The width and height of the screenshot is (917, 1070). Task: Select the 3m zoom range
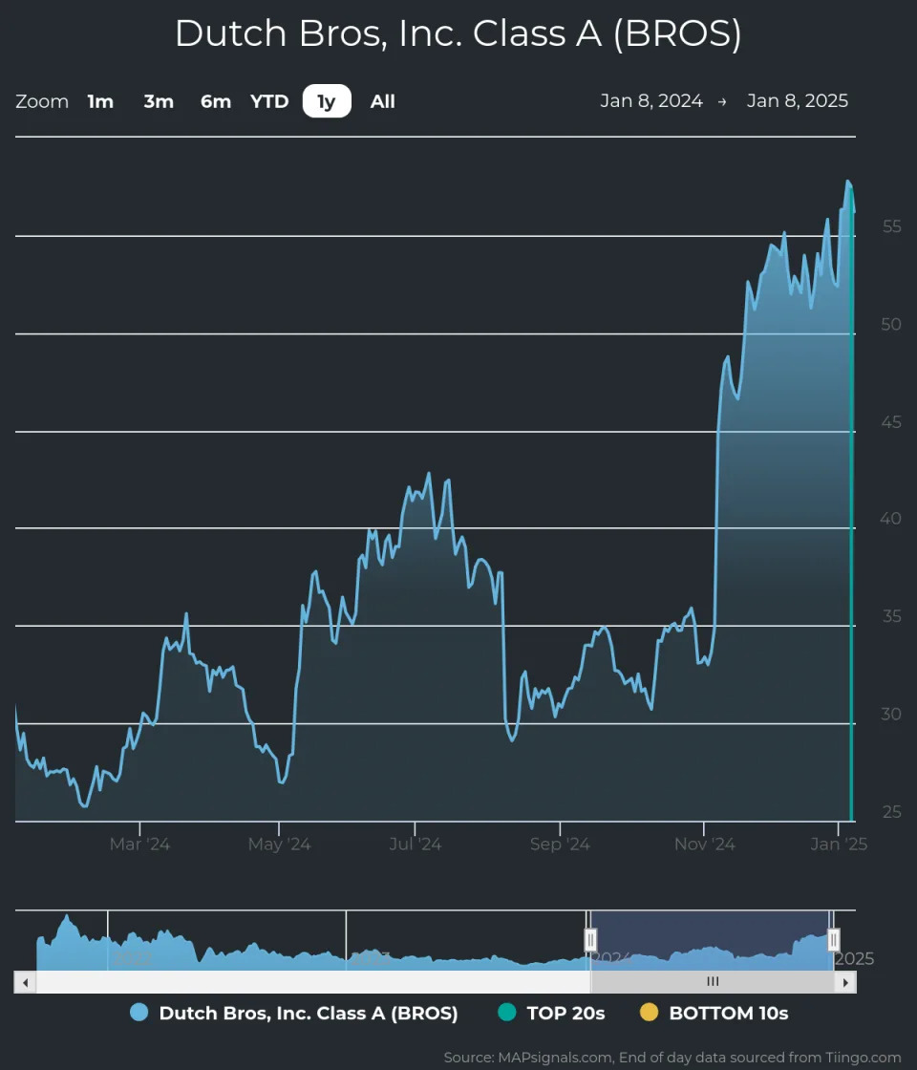159,101
